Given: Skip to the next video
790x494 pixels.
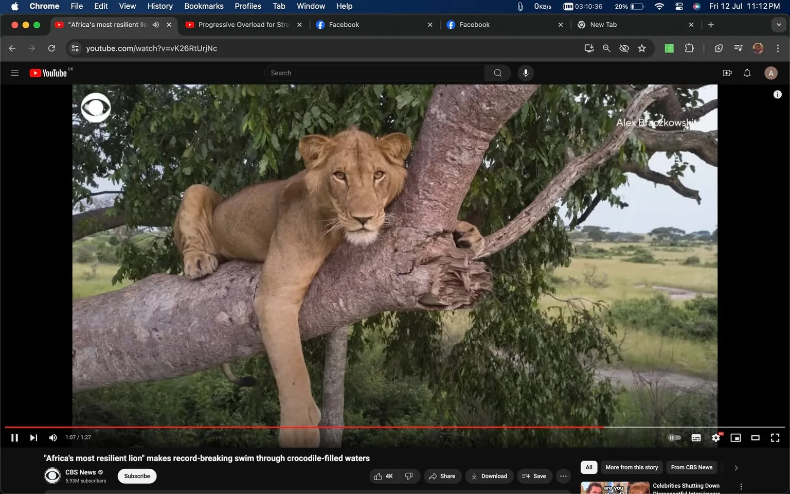Looking at the screenshot, I should 33,437.
